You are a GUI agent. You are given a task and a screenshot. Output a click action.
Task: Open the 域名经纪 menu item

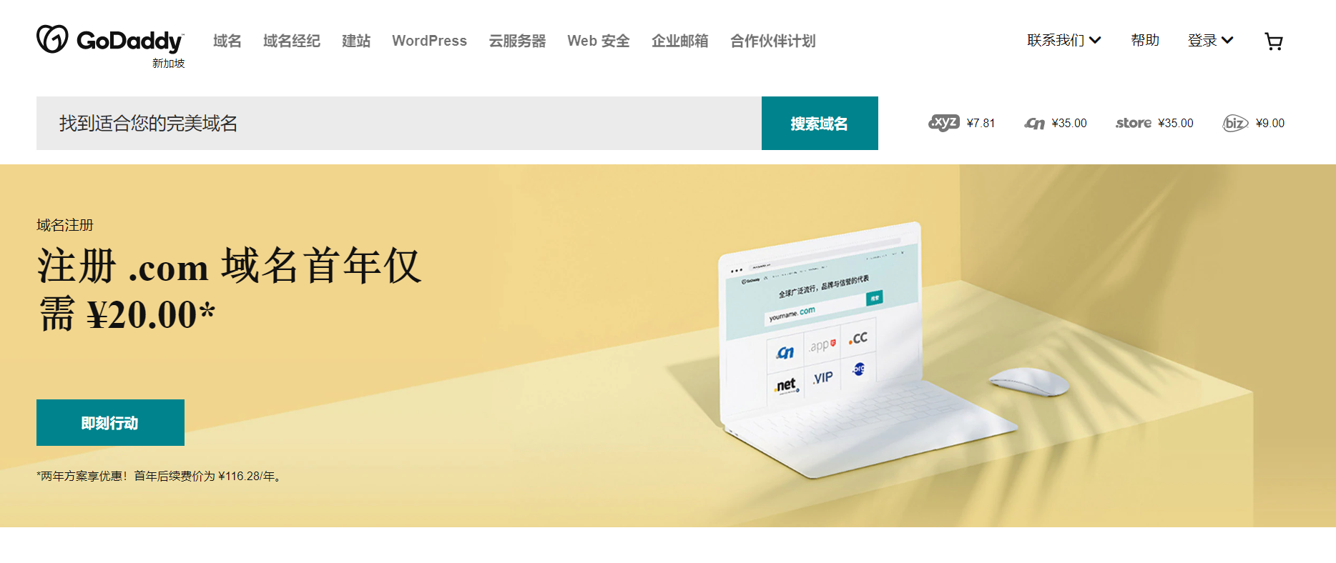pyautogui.click(x=292, y=41)
